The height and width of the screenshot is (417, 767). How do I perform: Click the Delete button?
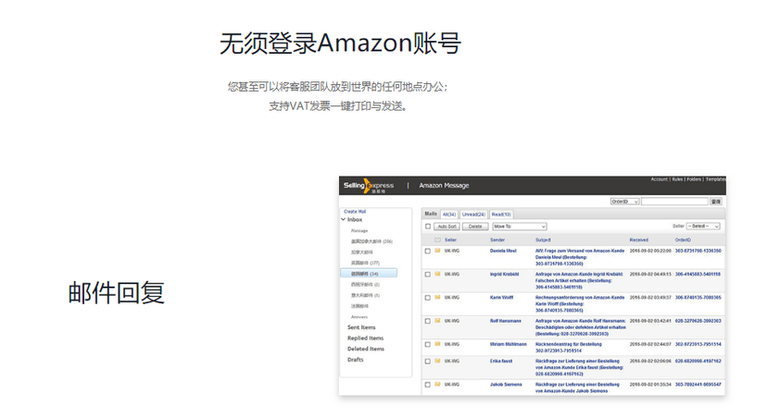click(x=475, y=227)
